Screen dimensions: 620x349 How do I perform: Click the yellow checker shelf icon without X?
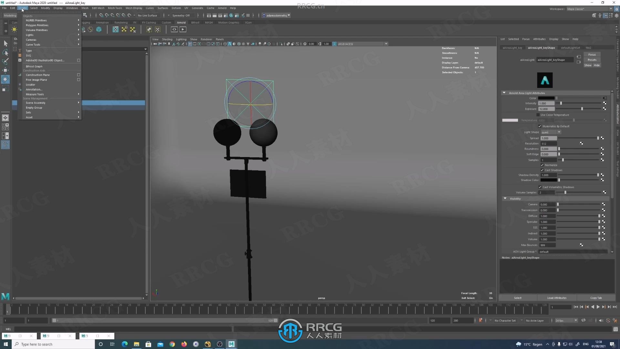tap(124, 29)
